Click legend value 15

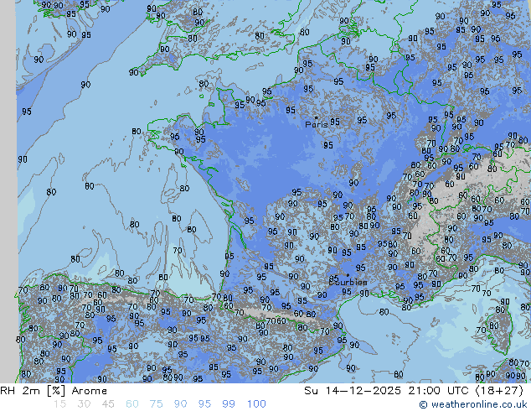pos(59,404)
